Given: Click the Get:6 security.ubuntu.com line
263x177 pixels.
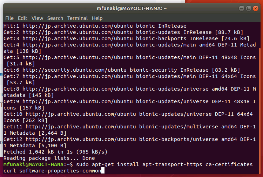Looking at the screenshot, I should (x=122, y=70).
